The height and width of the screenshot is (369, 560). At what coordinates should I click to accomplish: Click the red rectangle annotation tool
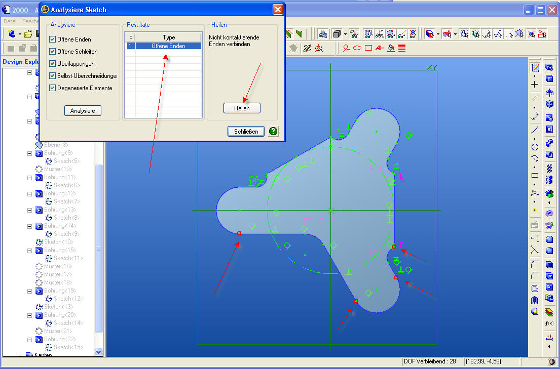tap(368, 48)
